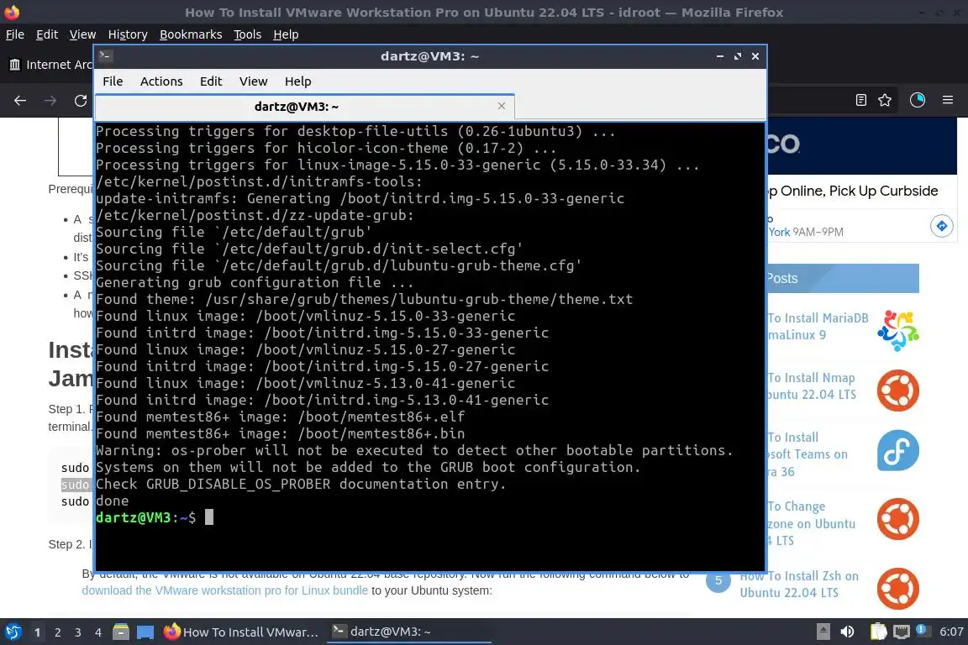Open Change timezone on Ubuntu post
This screenshot has height=645, width=968.
(811, 523)
